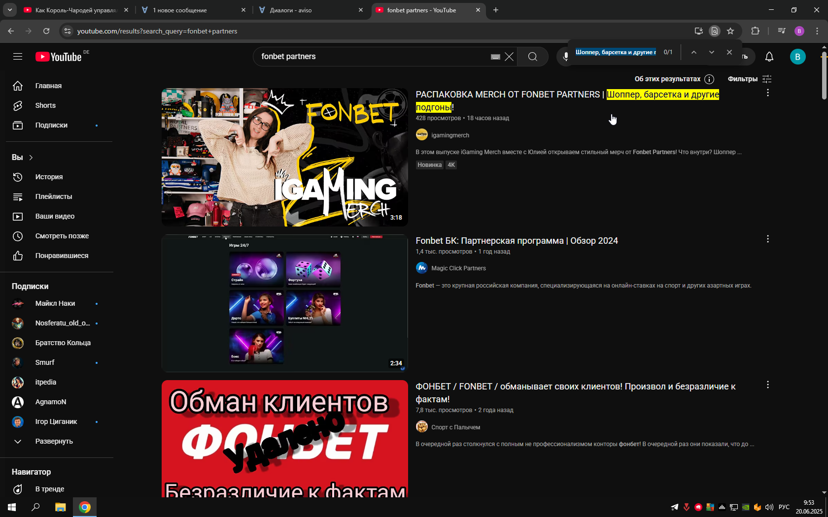Bookmark this page with the star

730,31
